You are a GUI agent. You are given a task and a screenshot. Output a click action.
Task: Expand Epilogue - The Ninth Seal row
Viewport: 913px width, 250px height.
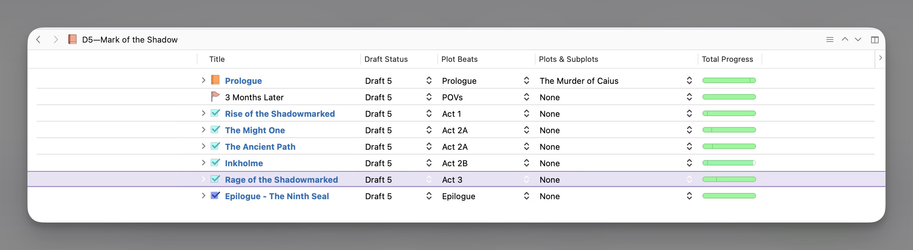tap(203, 195)
